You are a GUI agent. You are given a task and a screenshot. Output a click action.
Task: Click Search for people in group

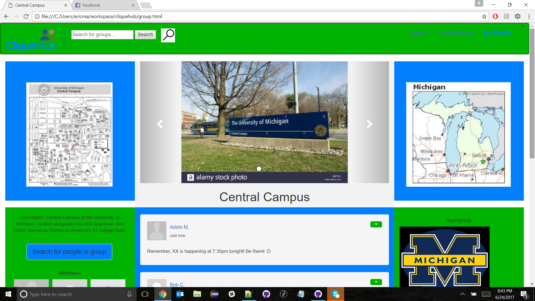click(69, 252)
